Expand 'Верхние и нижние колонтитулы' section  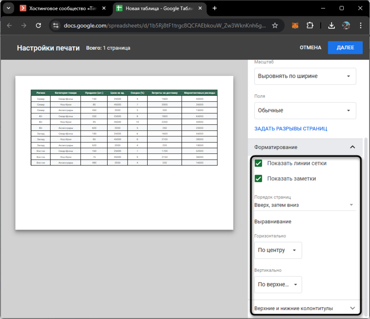click(352, 308)
